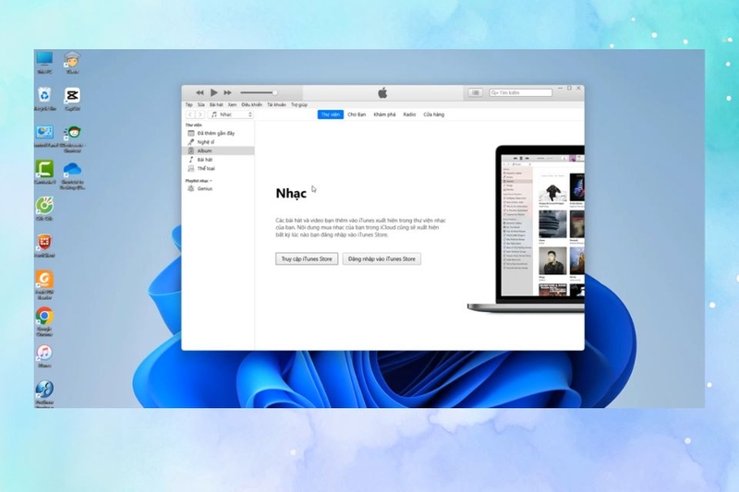Open the Cốc Cốc browser desktop shortcut
Image resolution: width=739 pixels, height=492 pixels.
[x=44, y=209]
